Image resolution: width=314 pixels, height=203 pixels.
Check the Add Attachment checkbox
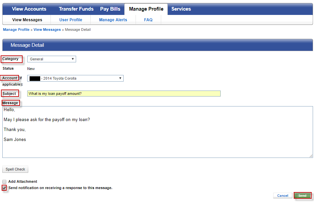click(x=4, y=181)
